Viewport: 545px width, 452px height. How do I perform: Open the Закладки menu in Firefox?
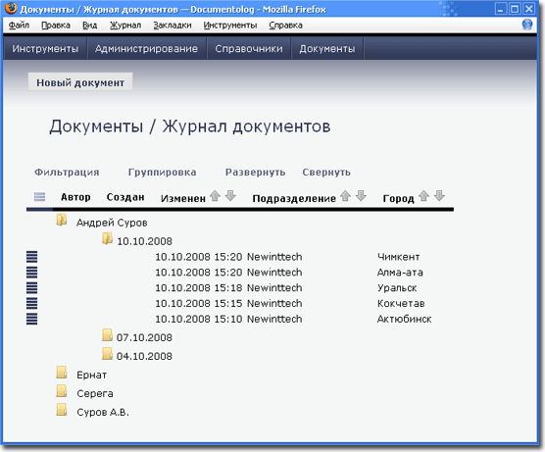point(173,25)
